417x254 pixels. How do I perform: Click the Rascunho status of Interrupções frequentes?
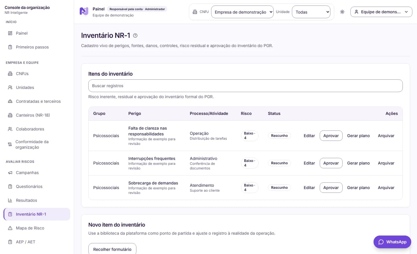[x=279, y=163]
